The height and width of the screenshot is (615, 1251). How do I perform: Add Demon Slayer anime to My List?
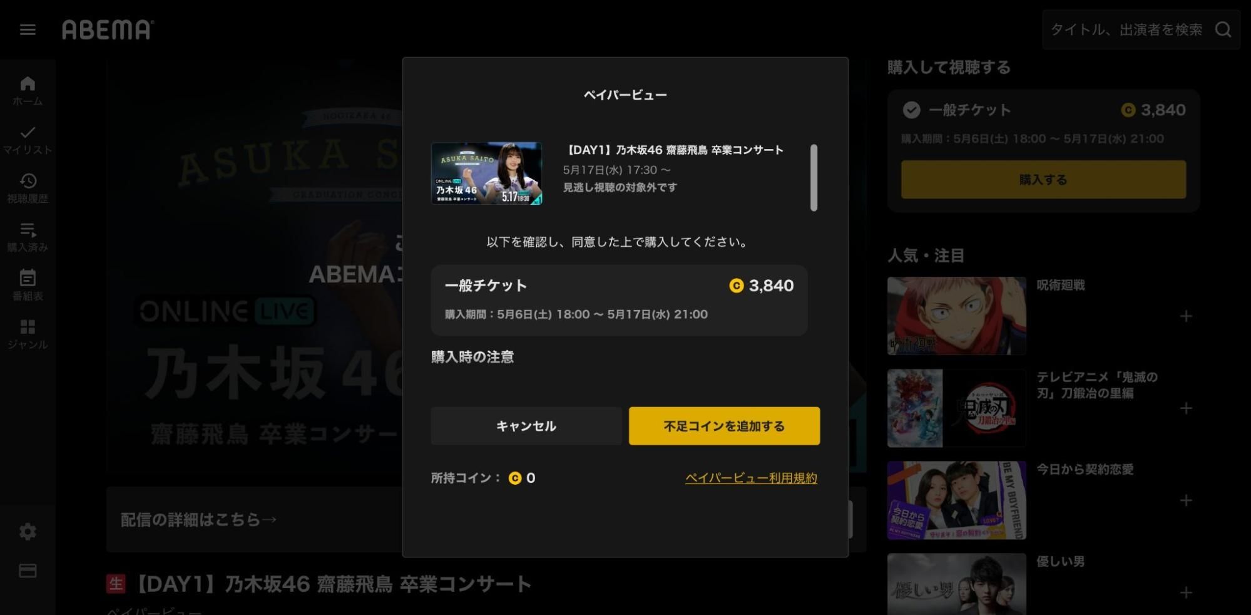pos(1185,408)
